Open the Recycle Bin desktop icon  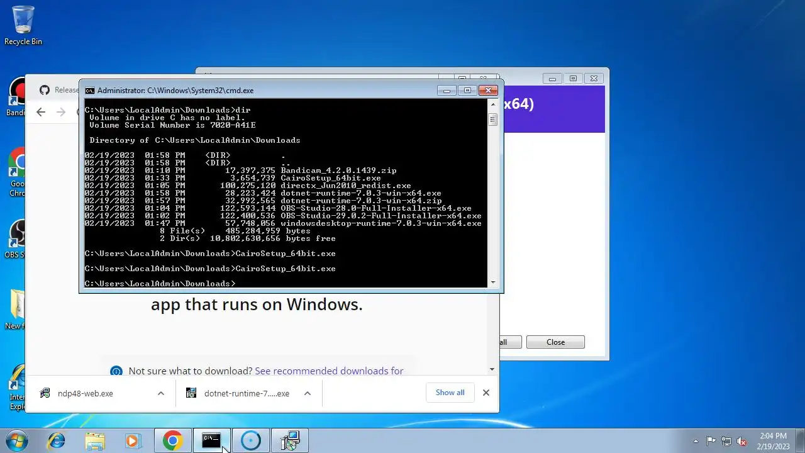coord(23,25)
